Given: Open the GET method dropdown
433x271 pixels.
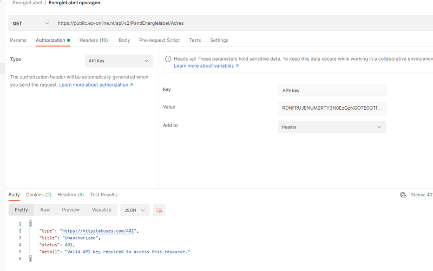Looking at the screenshot, I should [30, 24].
